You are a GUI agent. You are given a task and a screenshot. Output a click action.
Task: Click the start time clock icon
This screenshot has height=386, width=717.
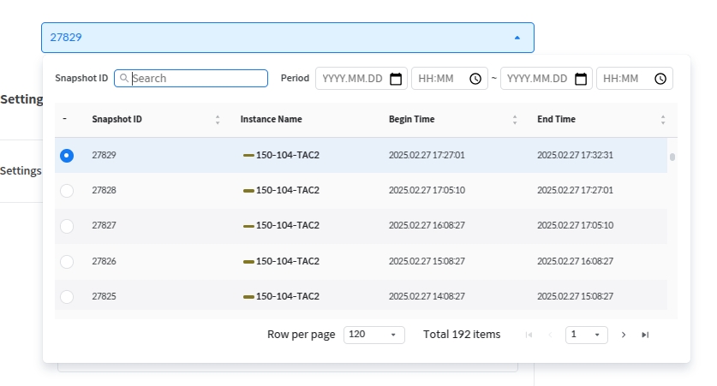[x=475, y=79]
